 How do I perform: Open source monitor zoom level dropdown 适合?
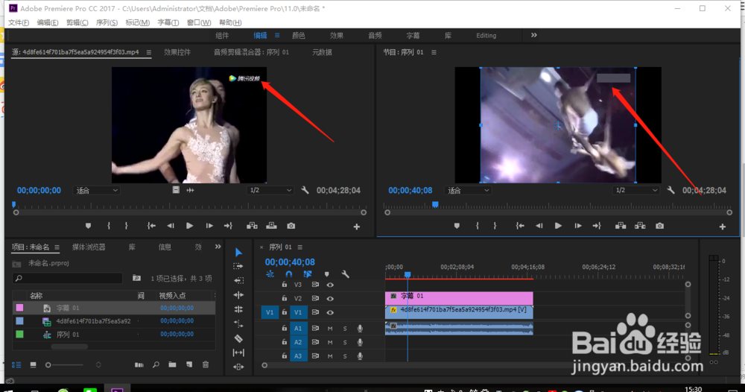(x=96, y=190)
